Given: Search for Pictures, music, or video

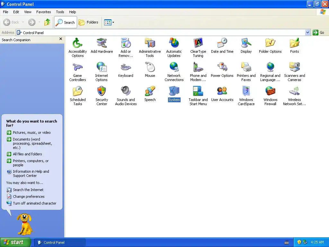Looking at the screenshot, I should pos(32,133).
